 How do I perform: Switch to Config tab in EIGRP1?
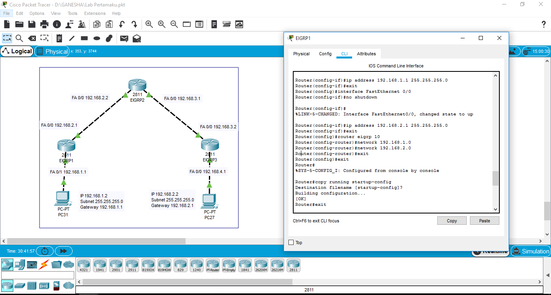325,54
